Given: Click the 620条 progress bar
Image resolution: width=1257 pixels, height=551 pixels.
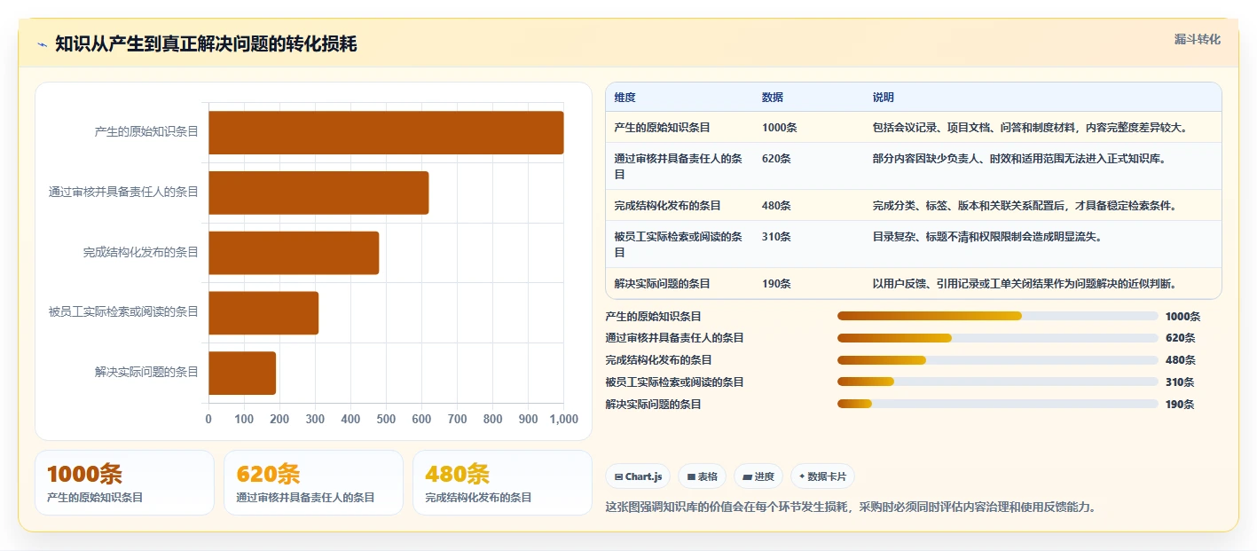Looking at the screenshot, I should [998, 338].
